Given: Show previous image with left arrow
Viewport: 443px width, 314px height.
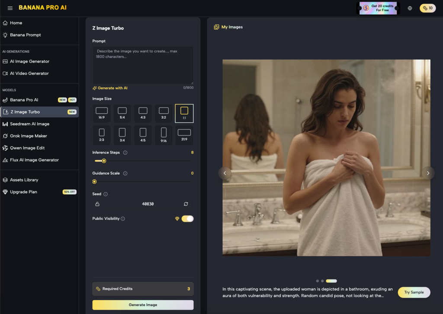Looking at the screenshot, I should point(225,173).
